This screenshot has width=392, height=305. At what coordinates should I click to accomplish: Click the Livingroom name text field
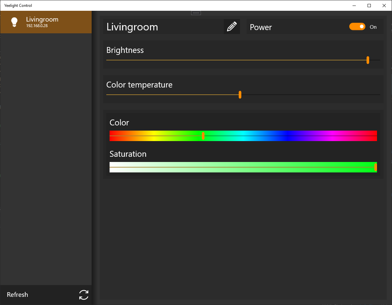pos(163,26)
